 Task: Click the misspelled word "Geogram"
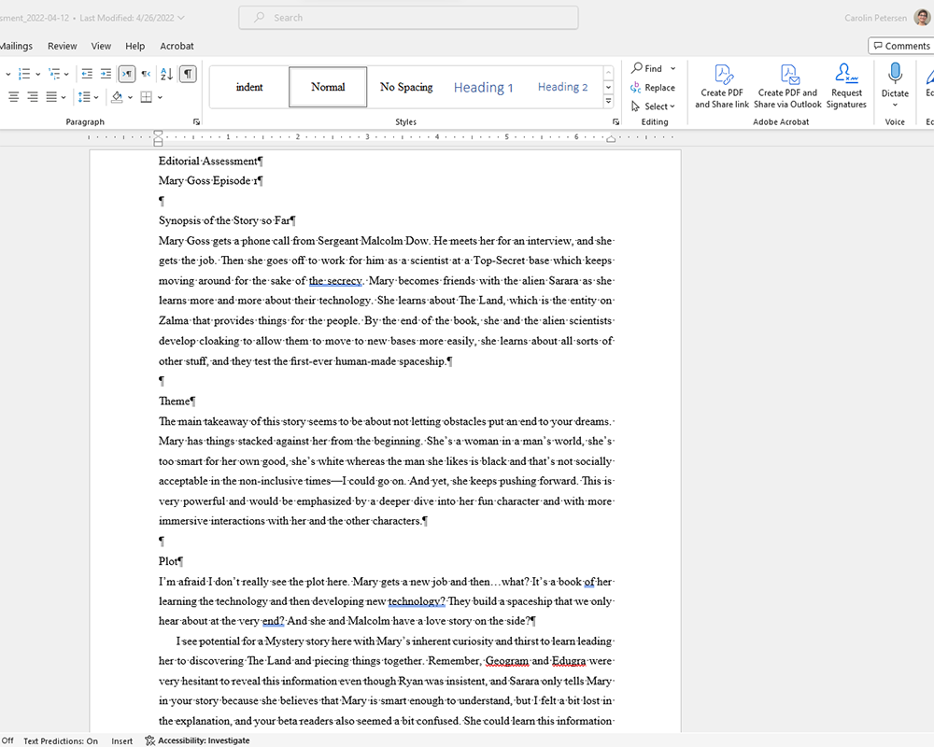click(x=507, y=660)
